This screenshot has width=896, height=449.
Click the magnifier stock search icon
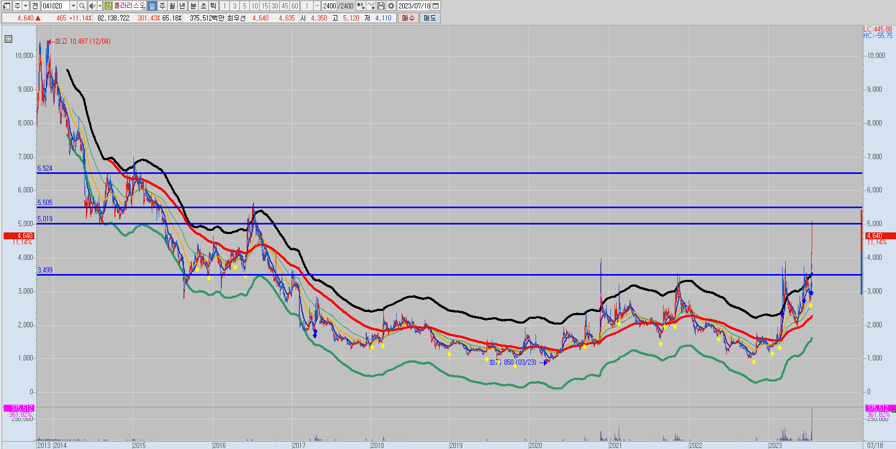[82, 6]
